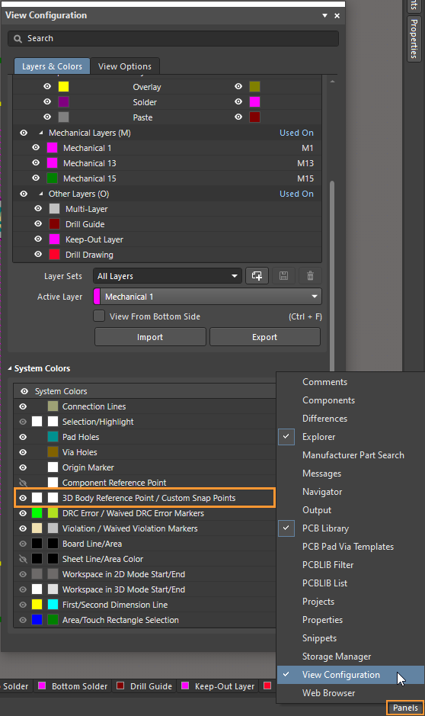Viewport: 425px width, 716px height.
Task: Open the Active Layer dropdown
Action: (207, 297)
